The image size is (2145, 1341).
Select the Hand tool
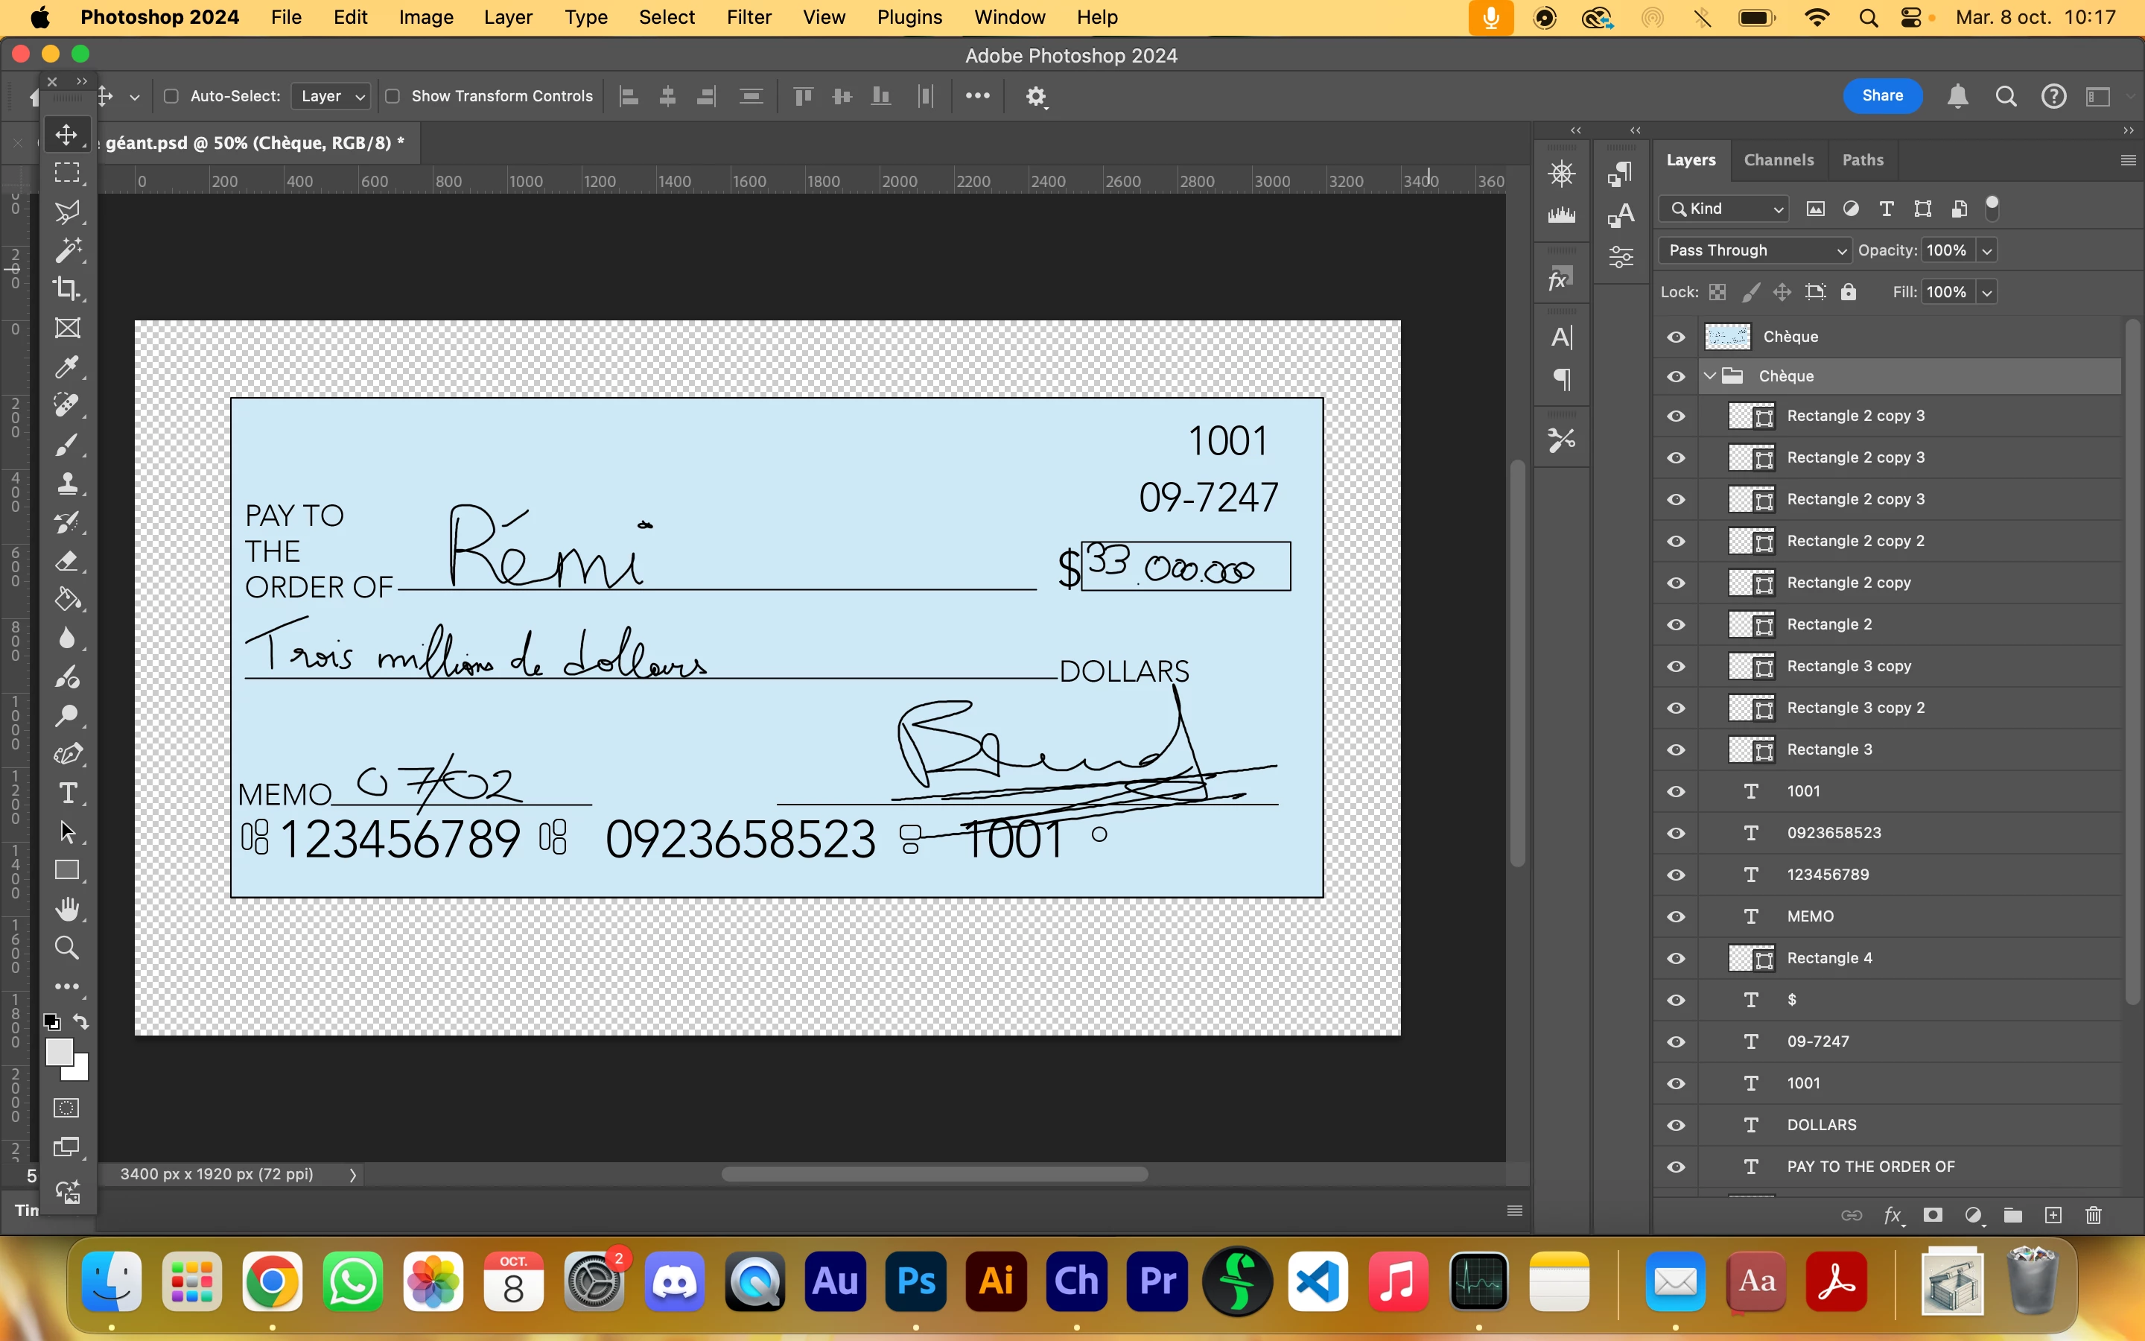click(x=66, y=909)
